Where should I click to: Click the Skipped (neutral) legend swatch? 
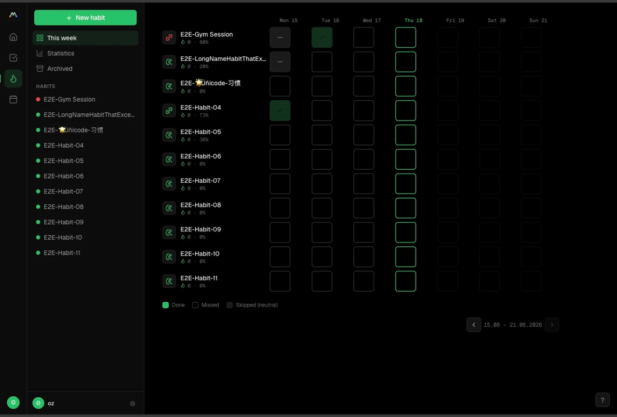click(229, 305)
